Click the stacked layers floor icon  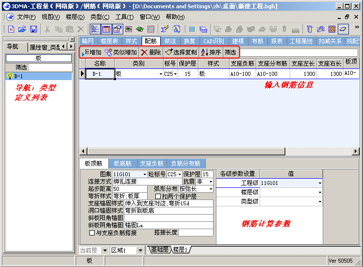coord(203,29)
